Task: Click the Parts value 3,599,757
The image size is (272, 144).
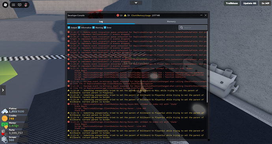Action: (x=16, y=133)
